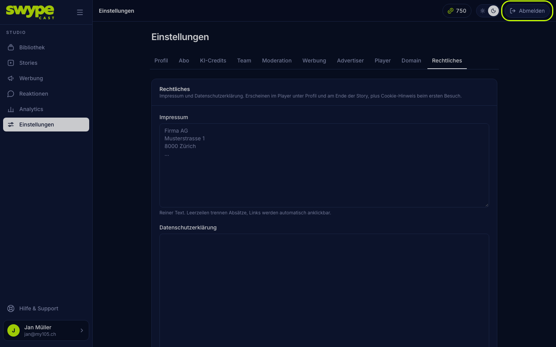Click the Impressum textarea resize handle
This screenshot has height=347, width=556.
coord(486,205)
